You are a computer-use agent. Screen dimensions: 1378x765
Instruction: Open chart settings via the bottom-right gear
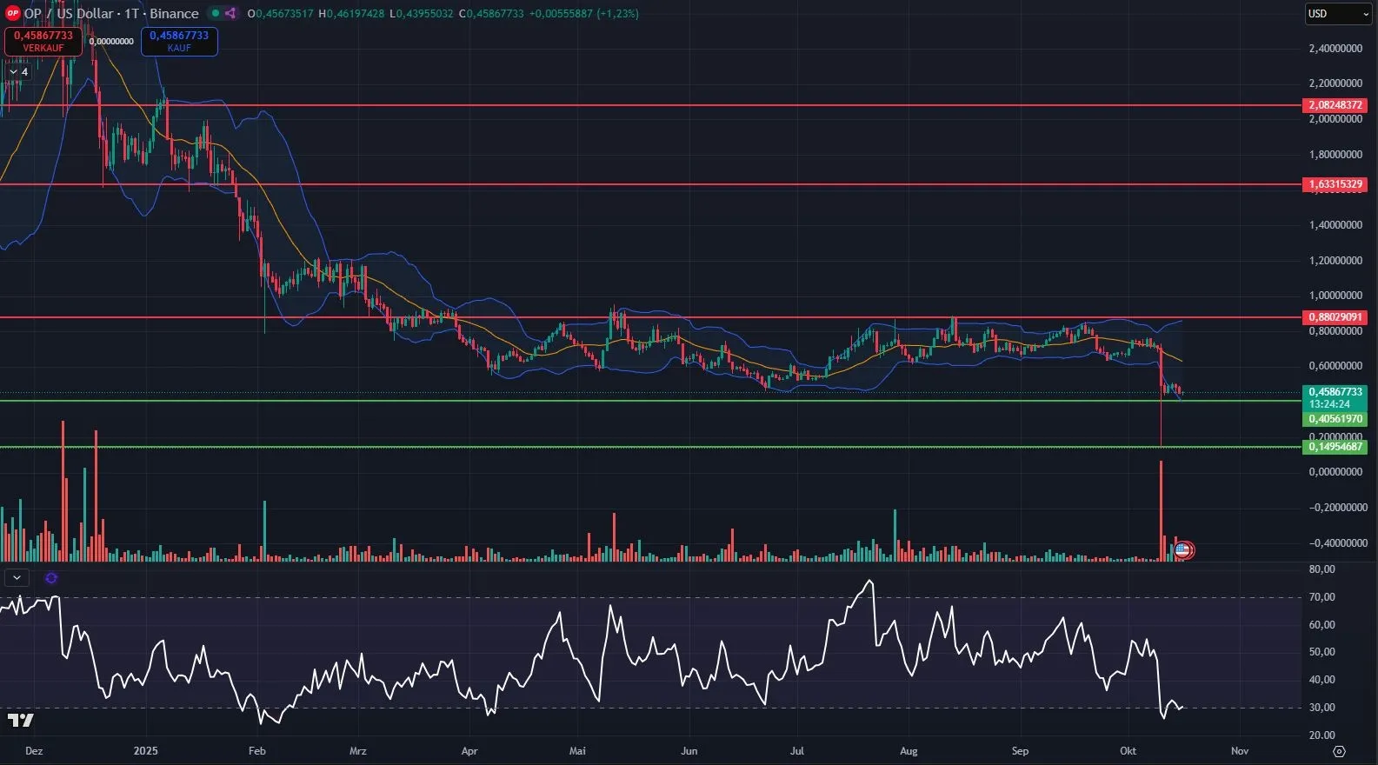[x=1339, y=751]
